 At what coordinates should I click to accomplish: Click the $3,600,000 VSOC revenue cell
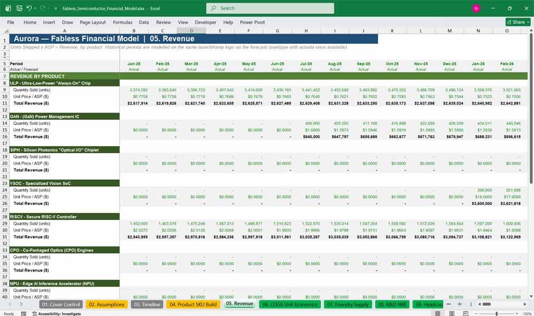(478, 203)
